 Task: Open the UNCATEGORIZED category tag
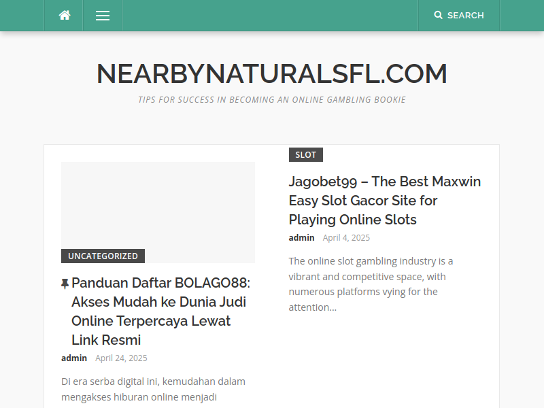(103, 256)
